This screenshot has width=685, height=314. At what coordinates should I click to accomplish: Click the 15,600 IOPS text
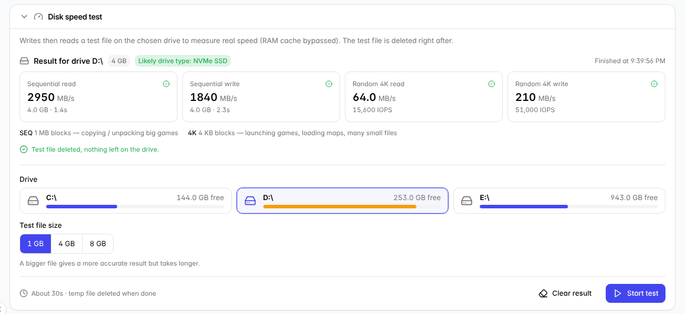tap(372, 110)
